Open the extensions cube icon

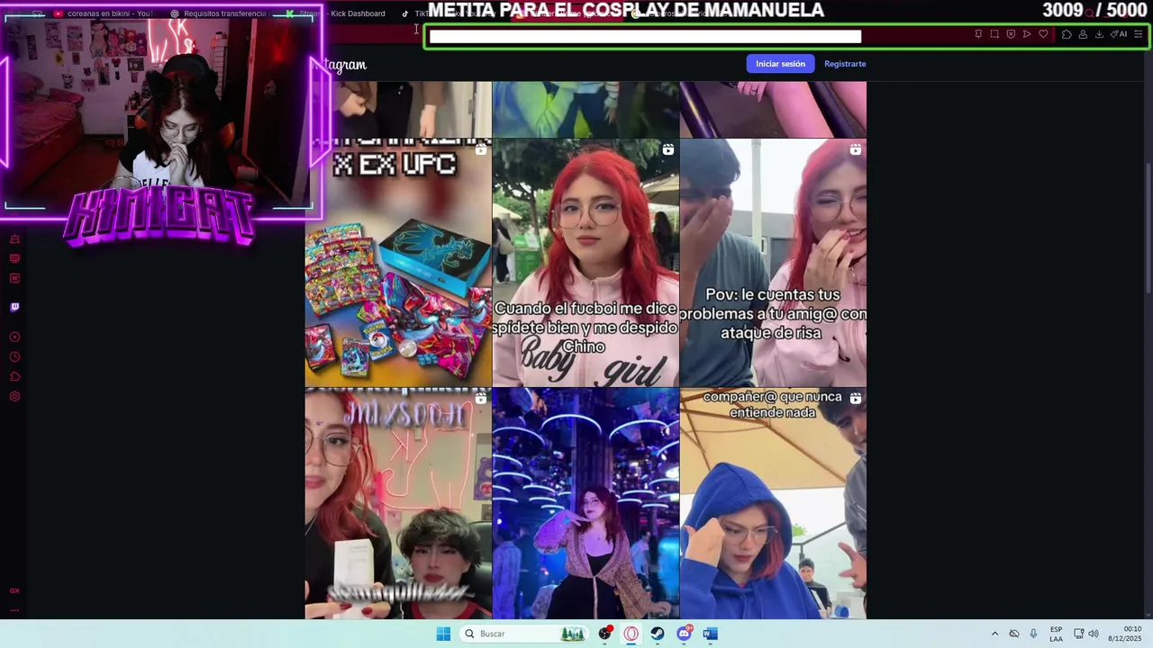(x=1067, y=34)
